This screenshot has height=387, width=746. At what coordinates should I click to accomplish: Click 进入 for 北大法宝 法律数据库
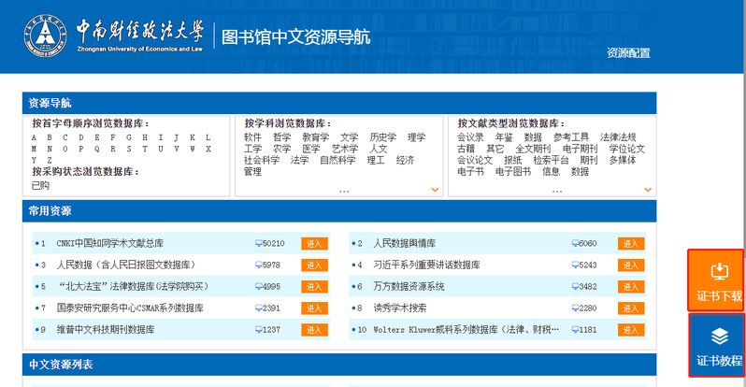click(314, 287)
